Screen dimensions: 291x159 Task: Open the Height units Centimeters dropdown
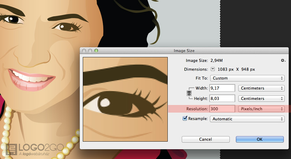click(261, 99)
